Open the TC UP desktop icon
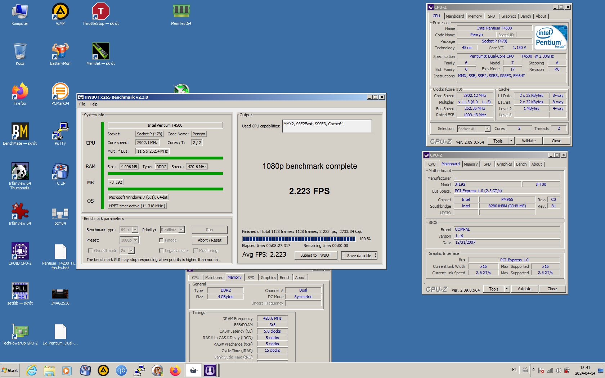 pos(60,174)
